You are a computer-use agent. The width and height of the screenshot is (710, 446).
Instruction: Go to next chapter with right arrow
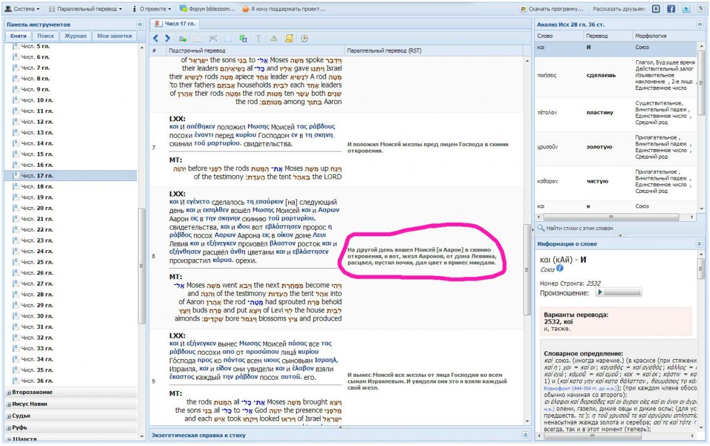[x=167, y=38]
